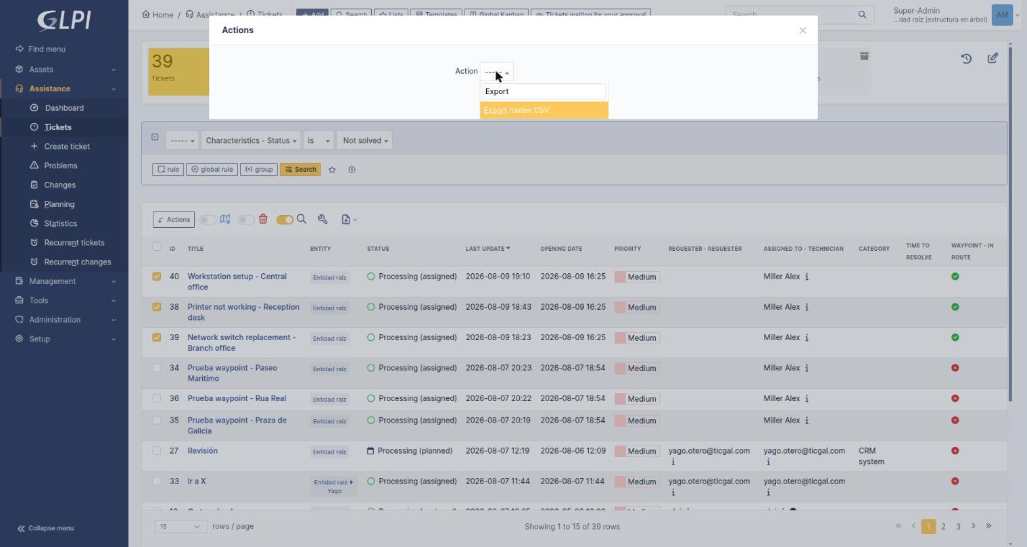Viewport: 1027px width, 547px height.
Task: Click the global search magnifier icon
Action: [x=862, y=14]
